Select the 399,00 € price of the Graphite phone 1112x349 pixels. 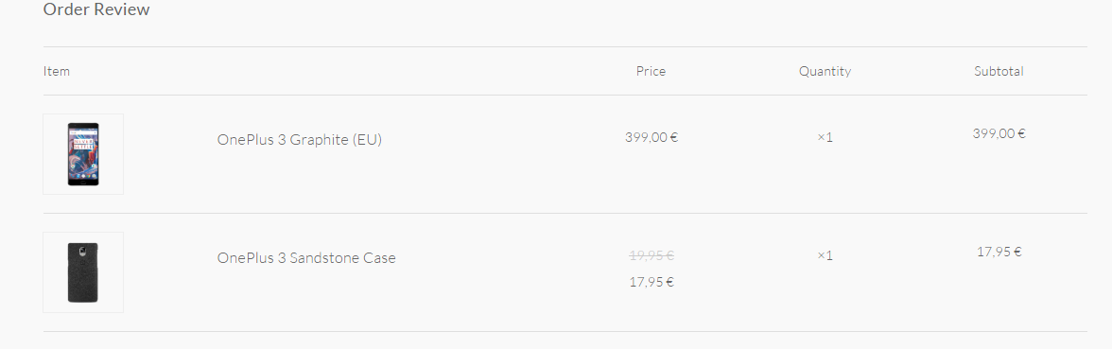(x=651, y=137)
